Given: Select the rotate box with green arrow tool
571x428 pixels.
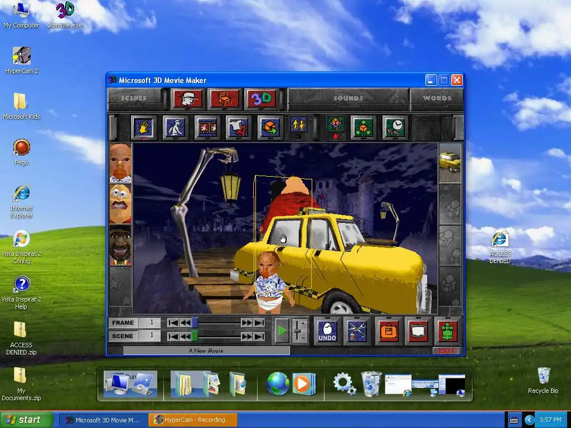Looking at the screenshot, I should pyautogui.click(x=270, y=128).
